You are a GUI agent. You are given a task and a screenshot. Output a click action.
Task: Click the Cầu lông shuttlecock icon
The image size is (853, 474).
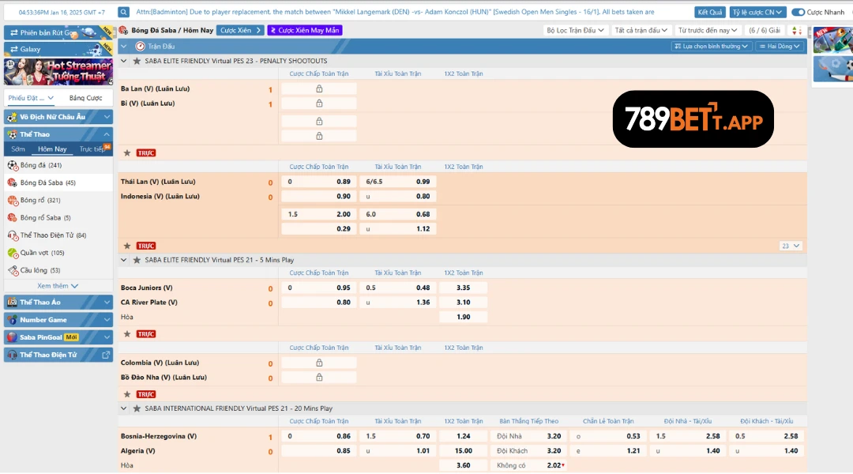click(x=13, y=270)
